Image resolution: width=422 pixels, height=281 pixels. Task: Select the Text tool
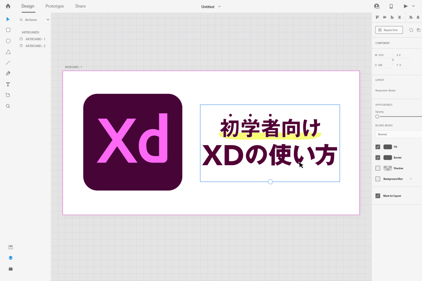[x=8, y=84]
